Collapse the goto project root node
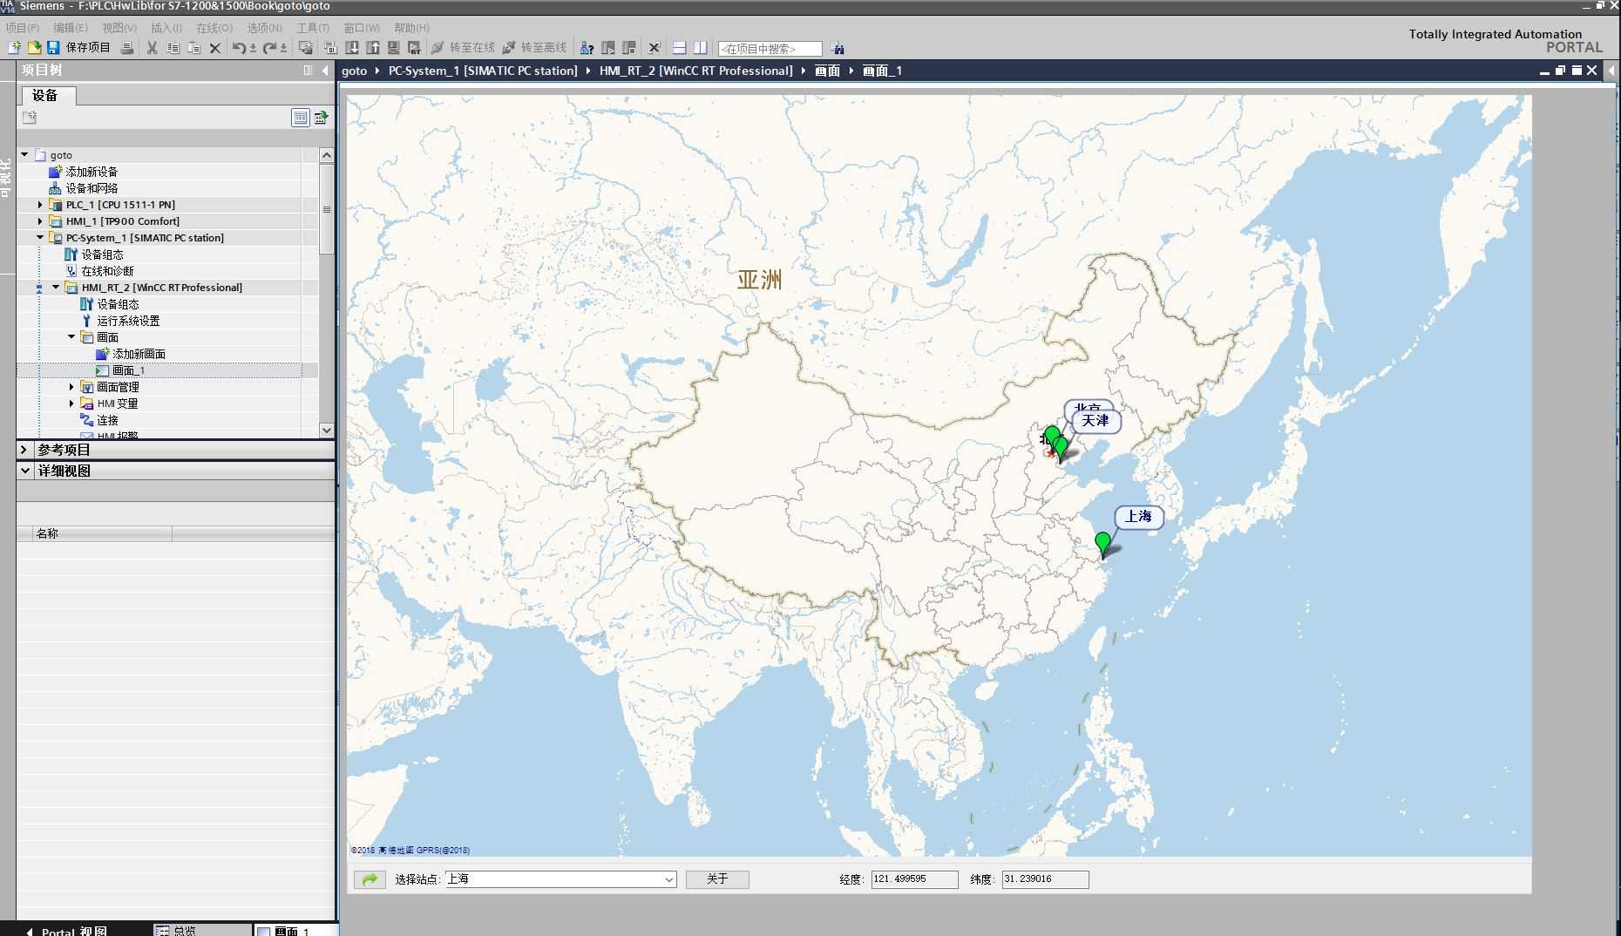The height and width of the screenshot is (936, 1621). [x=24, y=155]
